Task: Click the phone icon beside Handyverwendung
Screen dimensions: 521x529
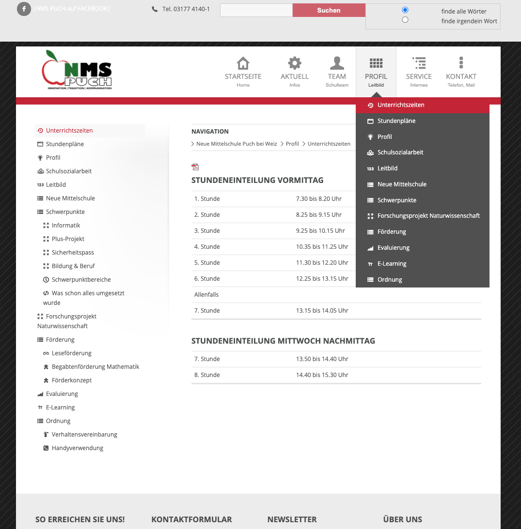Action: tap(46, 448)
